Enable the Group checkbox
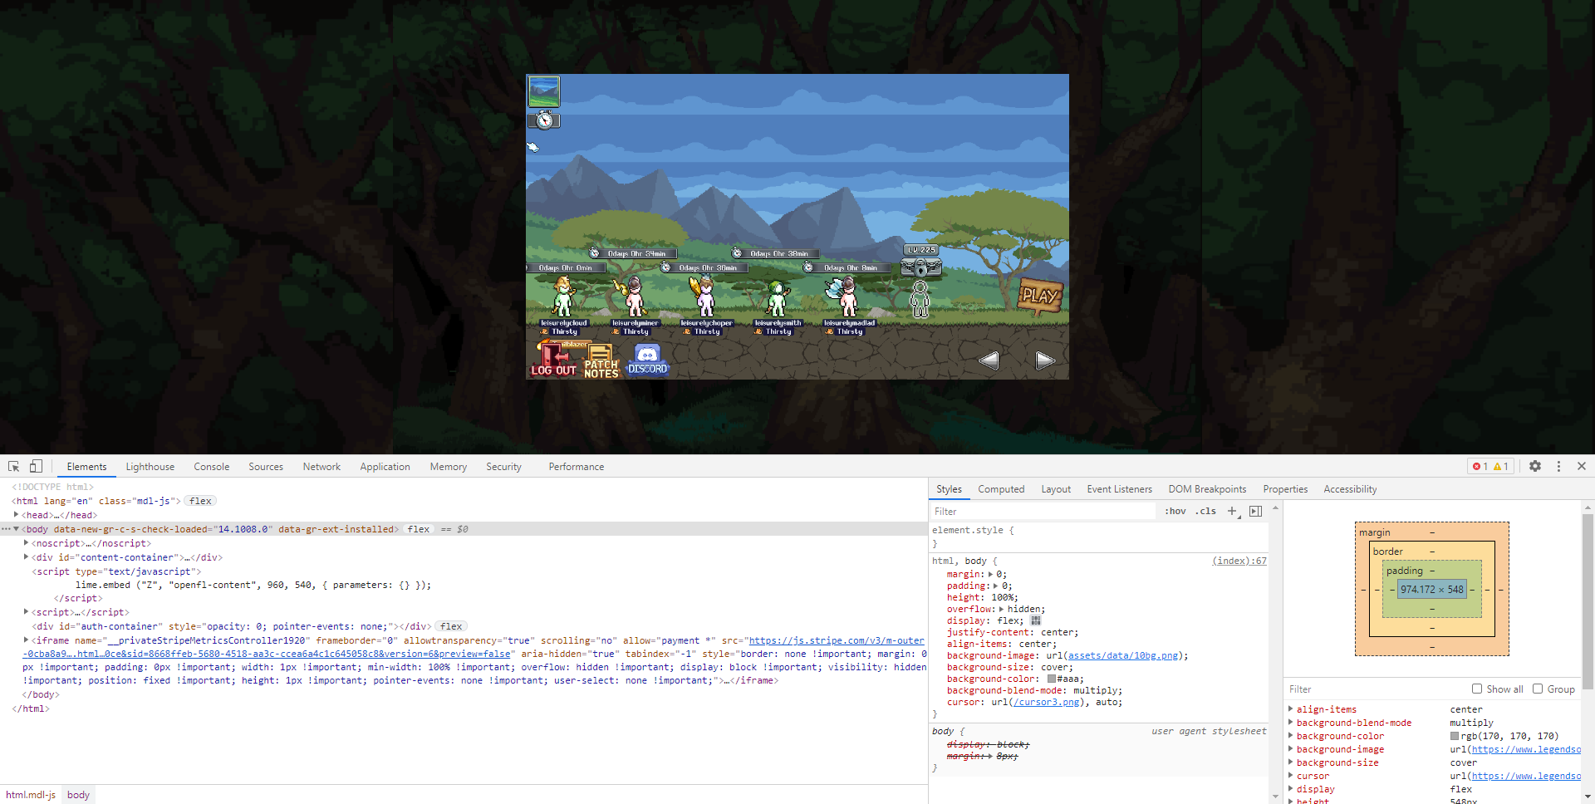The image size is (1595, 804). (x=1538, y=689)
